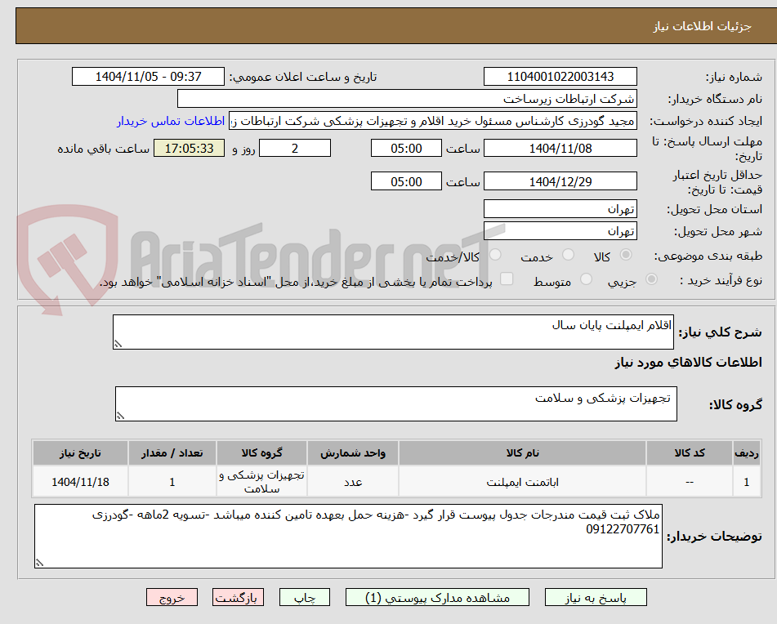Viewport: 777px width, 624px height.
Task: Click the کد کالا column header
Action: click(690, 453)
